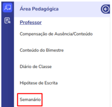The height and width of the screenshot is (107, 112).
Task: Open the writing hypothesis item Hipótese de Escrita
Action: click(39, 83)
